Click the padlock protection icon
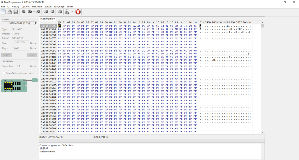The image size is (299, 160). [67, 12]
